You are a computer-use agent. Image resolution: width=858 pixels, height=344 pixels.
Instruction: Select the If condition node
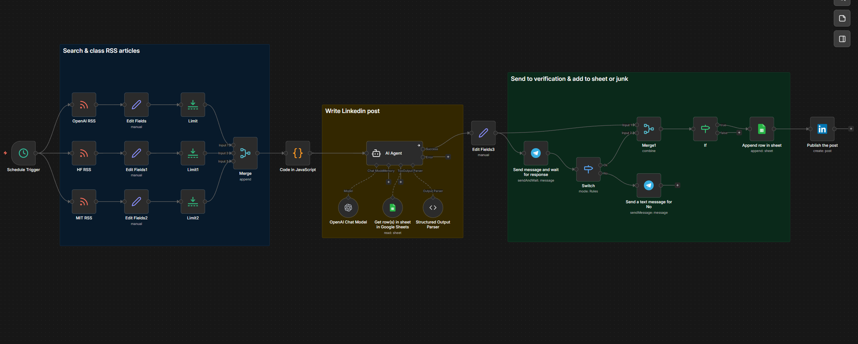[705, 129]
